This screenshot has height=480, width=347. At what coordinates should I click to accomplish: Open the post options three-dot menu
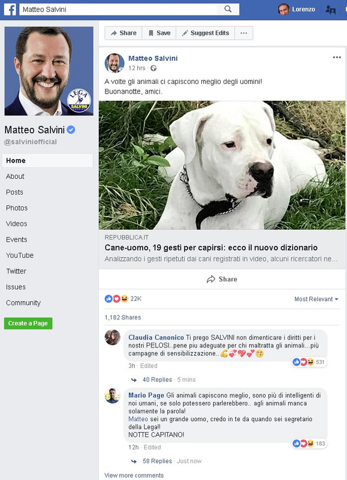pyautogui.click(x=337, y=57)
